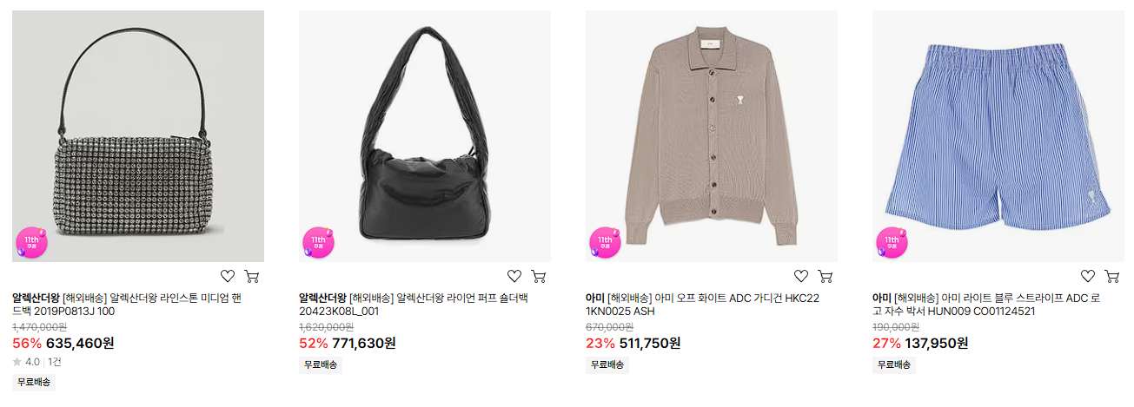1134x407 pixels.
Task: Add rhinestone handbag to wishlist with heart icon
Action: (x=228, y=277)
